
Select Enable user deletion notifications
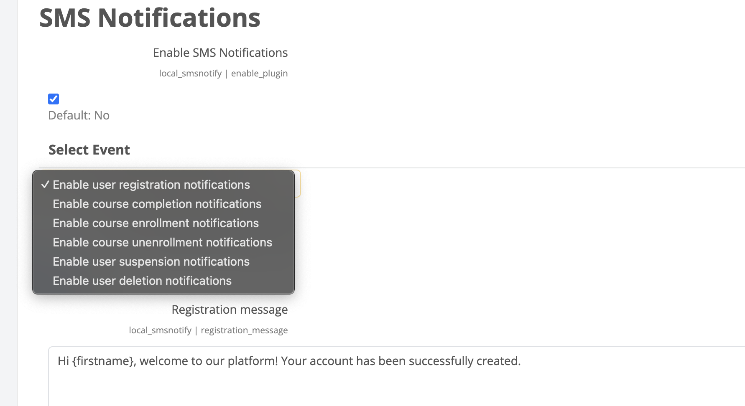142,281
